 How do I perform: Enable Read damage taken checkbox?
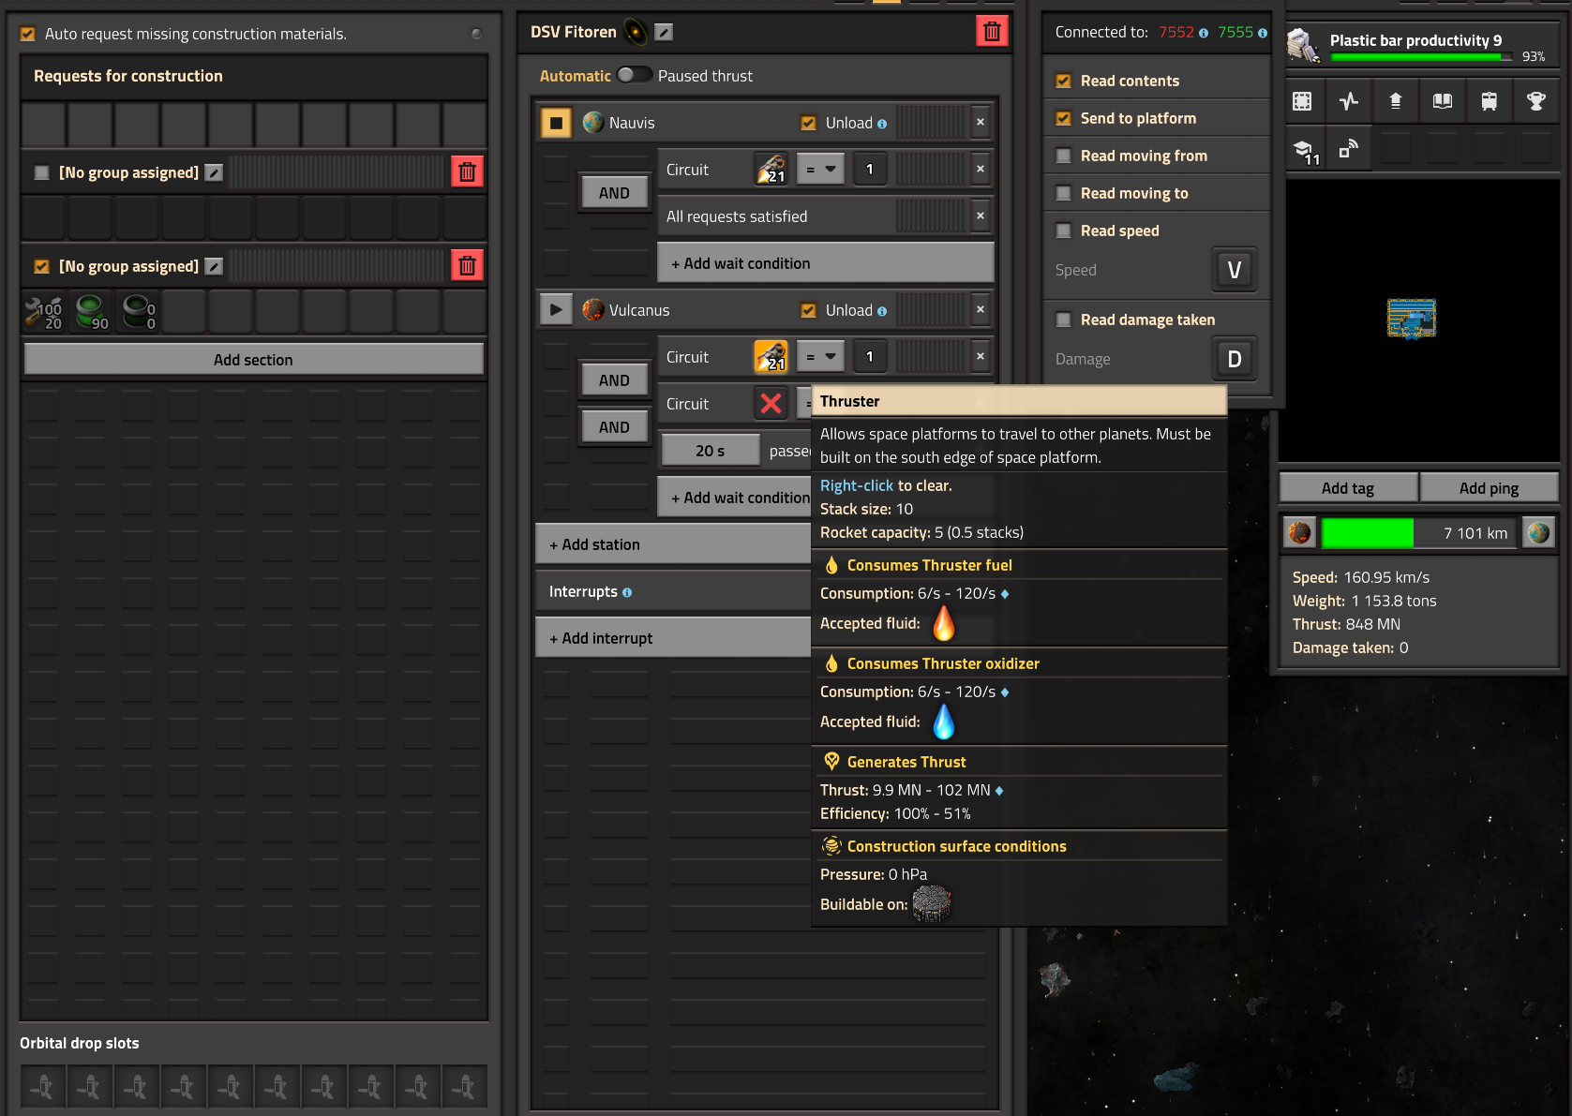(x=1063, y=320)
